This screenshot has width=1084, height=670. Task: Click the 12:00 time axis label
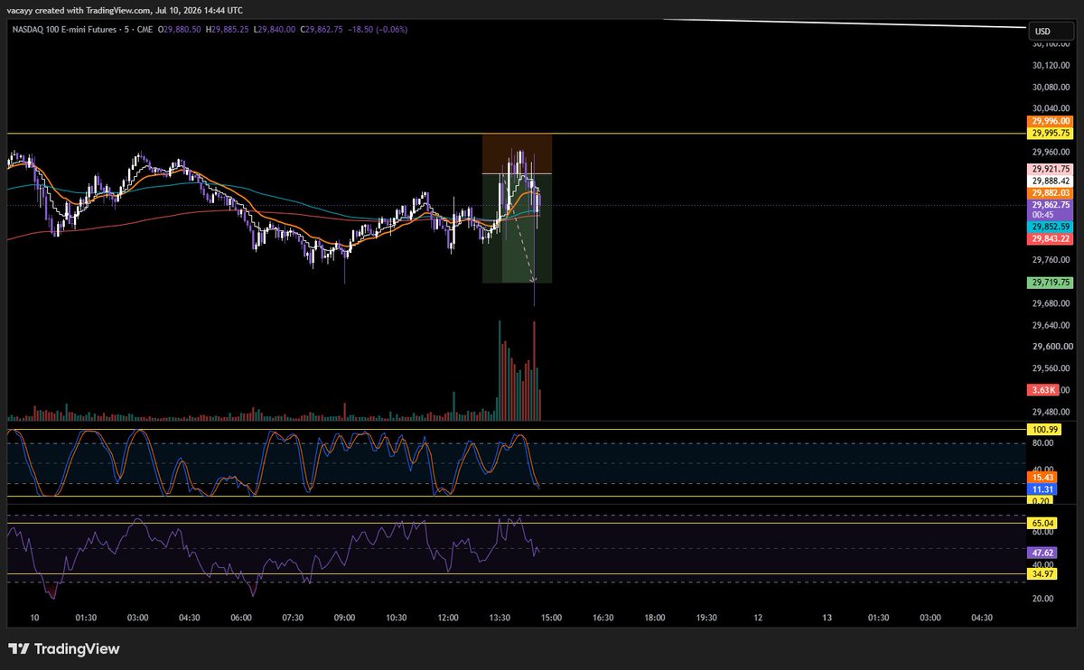[x=448, y=618]
